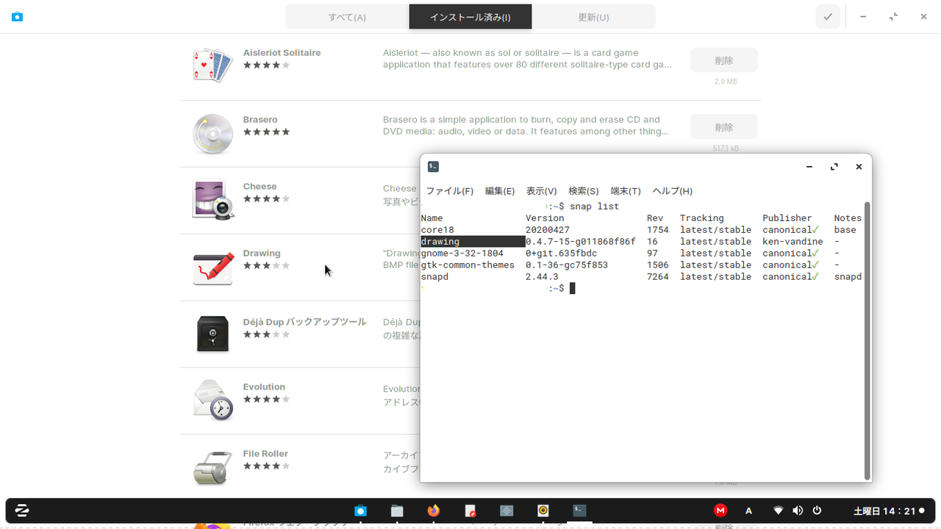Open the Cheese app title
941x529 pixels.
click(260, 187)
